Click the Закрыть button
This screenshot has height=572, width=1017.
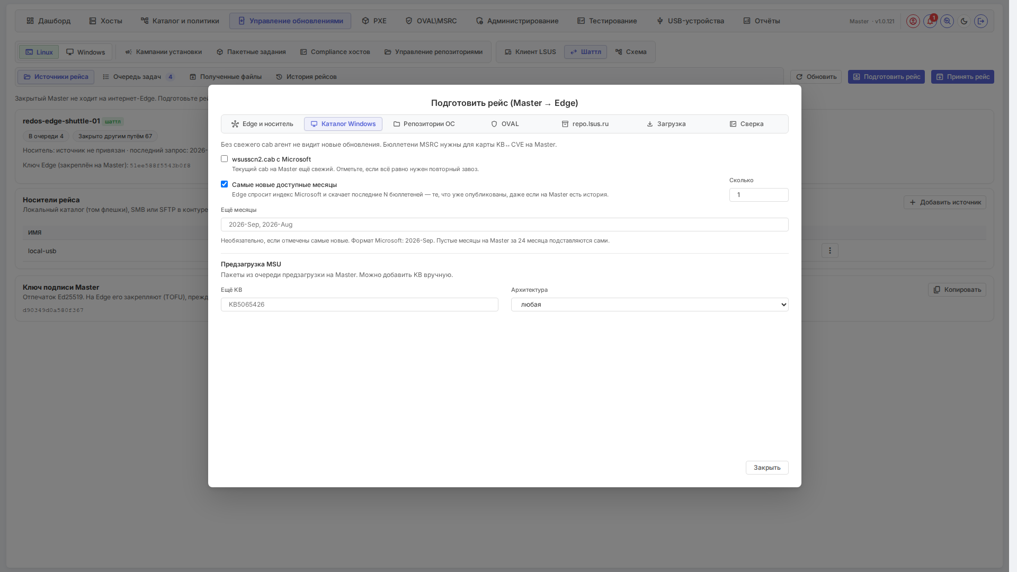pyautogui.click(x=767, y=468)
